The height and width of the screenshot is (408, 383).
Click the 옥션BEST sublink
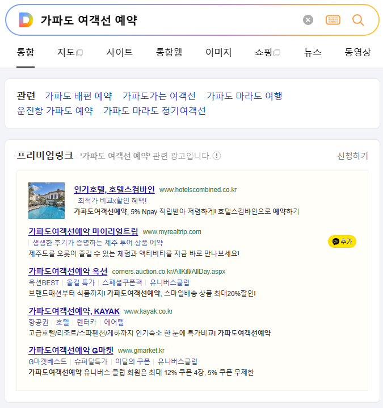[44, 282]
